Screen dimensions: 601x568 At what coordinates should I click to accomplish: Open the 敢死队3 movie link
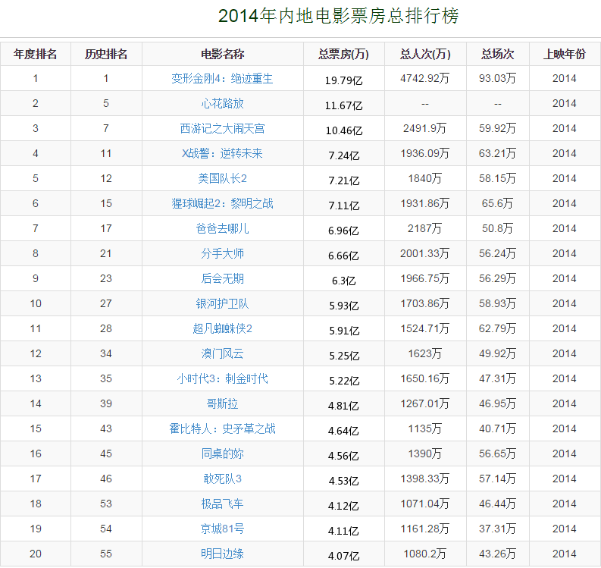click(222, 479)
